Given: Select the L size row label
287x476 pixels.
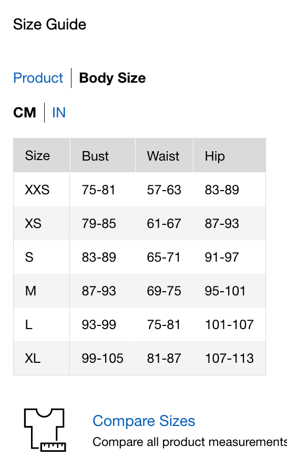Looking at the screenshot, I should pos(28,325).
